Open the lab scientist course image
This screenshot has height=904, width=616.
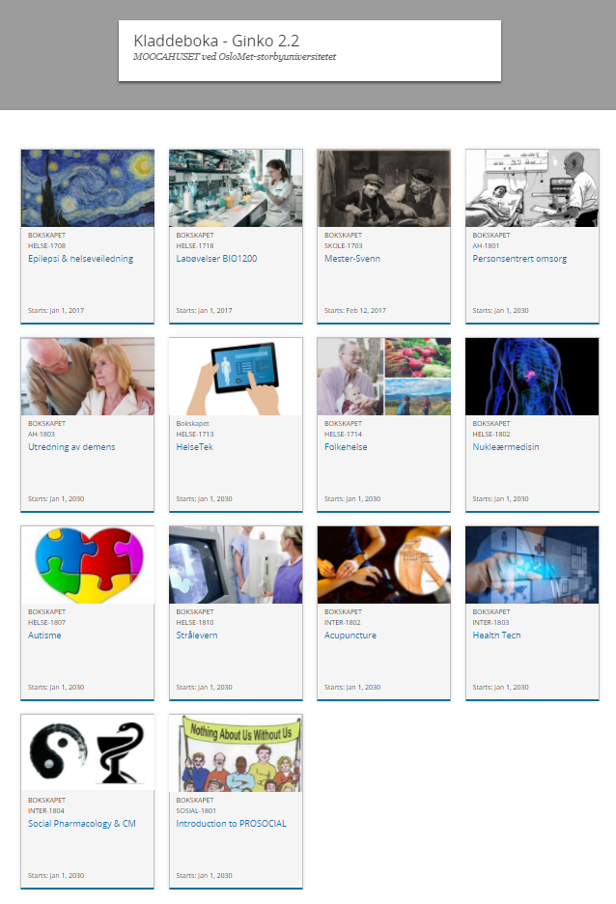236,188
